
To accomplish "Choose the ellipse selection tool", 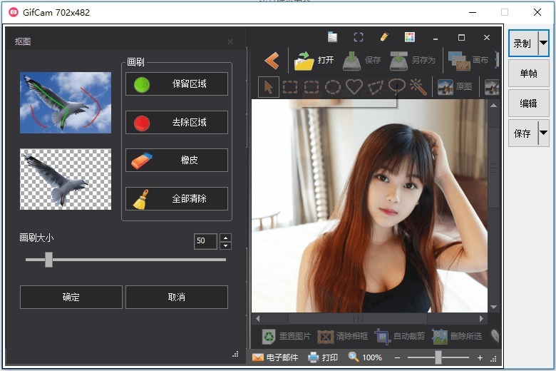I will click(x=333, y=87).
